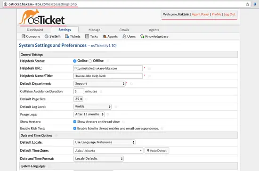Click help tip icon next to Helpdesk Status

(108, 61)
